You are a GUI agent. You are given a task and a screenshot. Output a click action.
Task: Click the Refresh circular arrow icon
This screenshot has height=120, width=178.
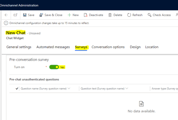[129, 15]
